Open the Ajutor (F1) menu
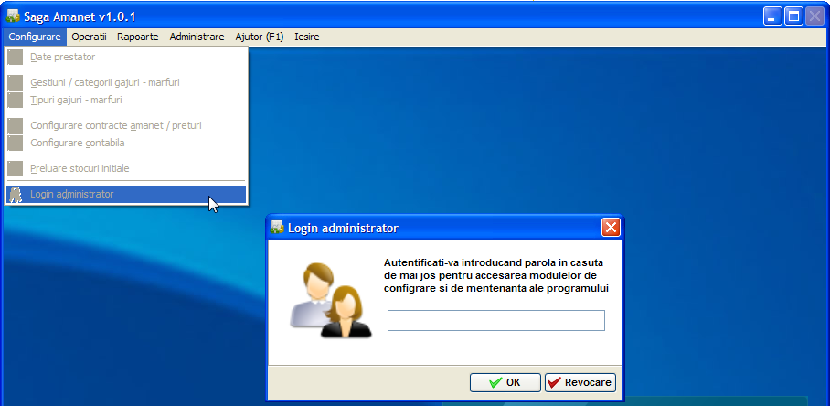This screenshot has height=406, width=830. click(x=260, y=37)
